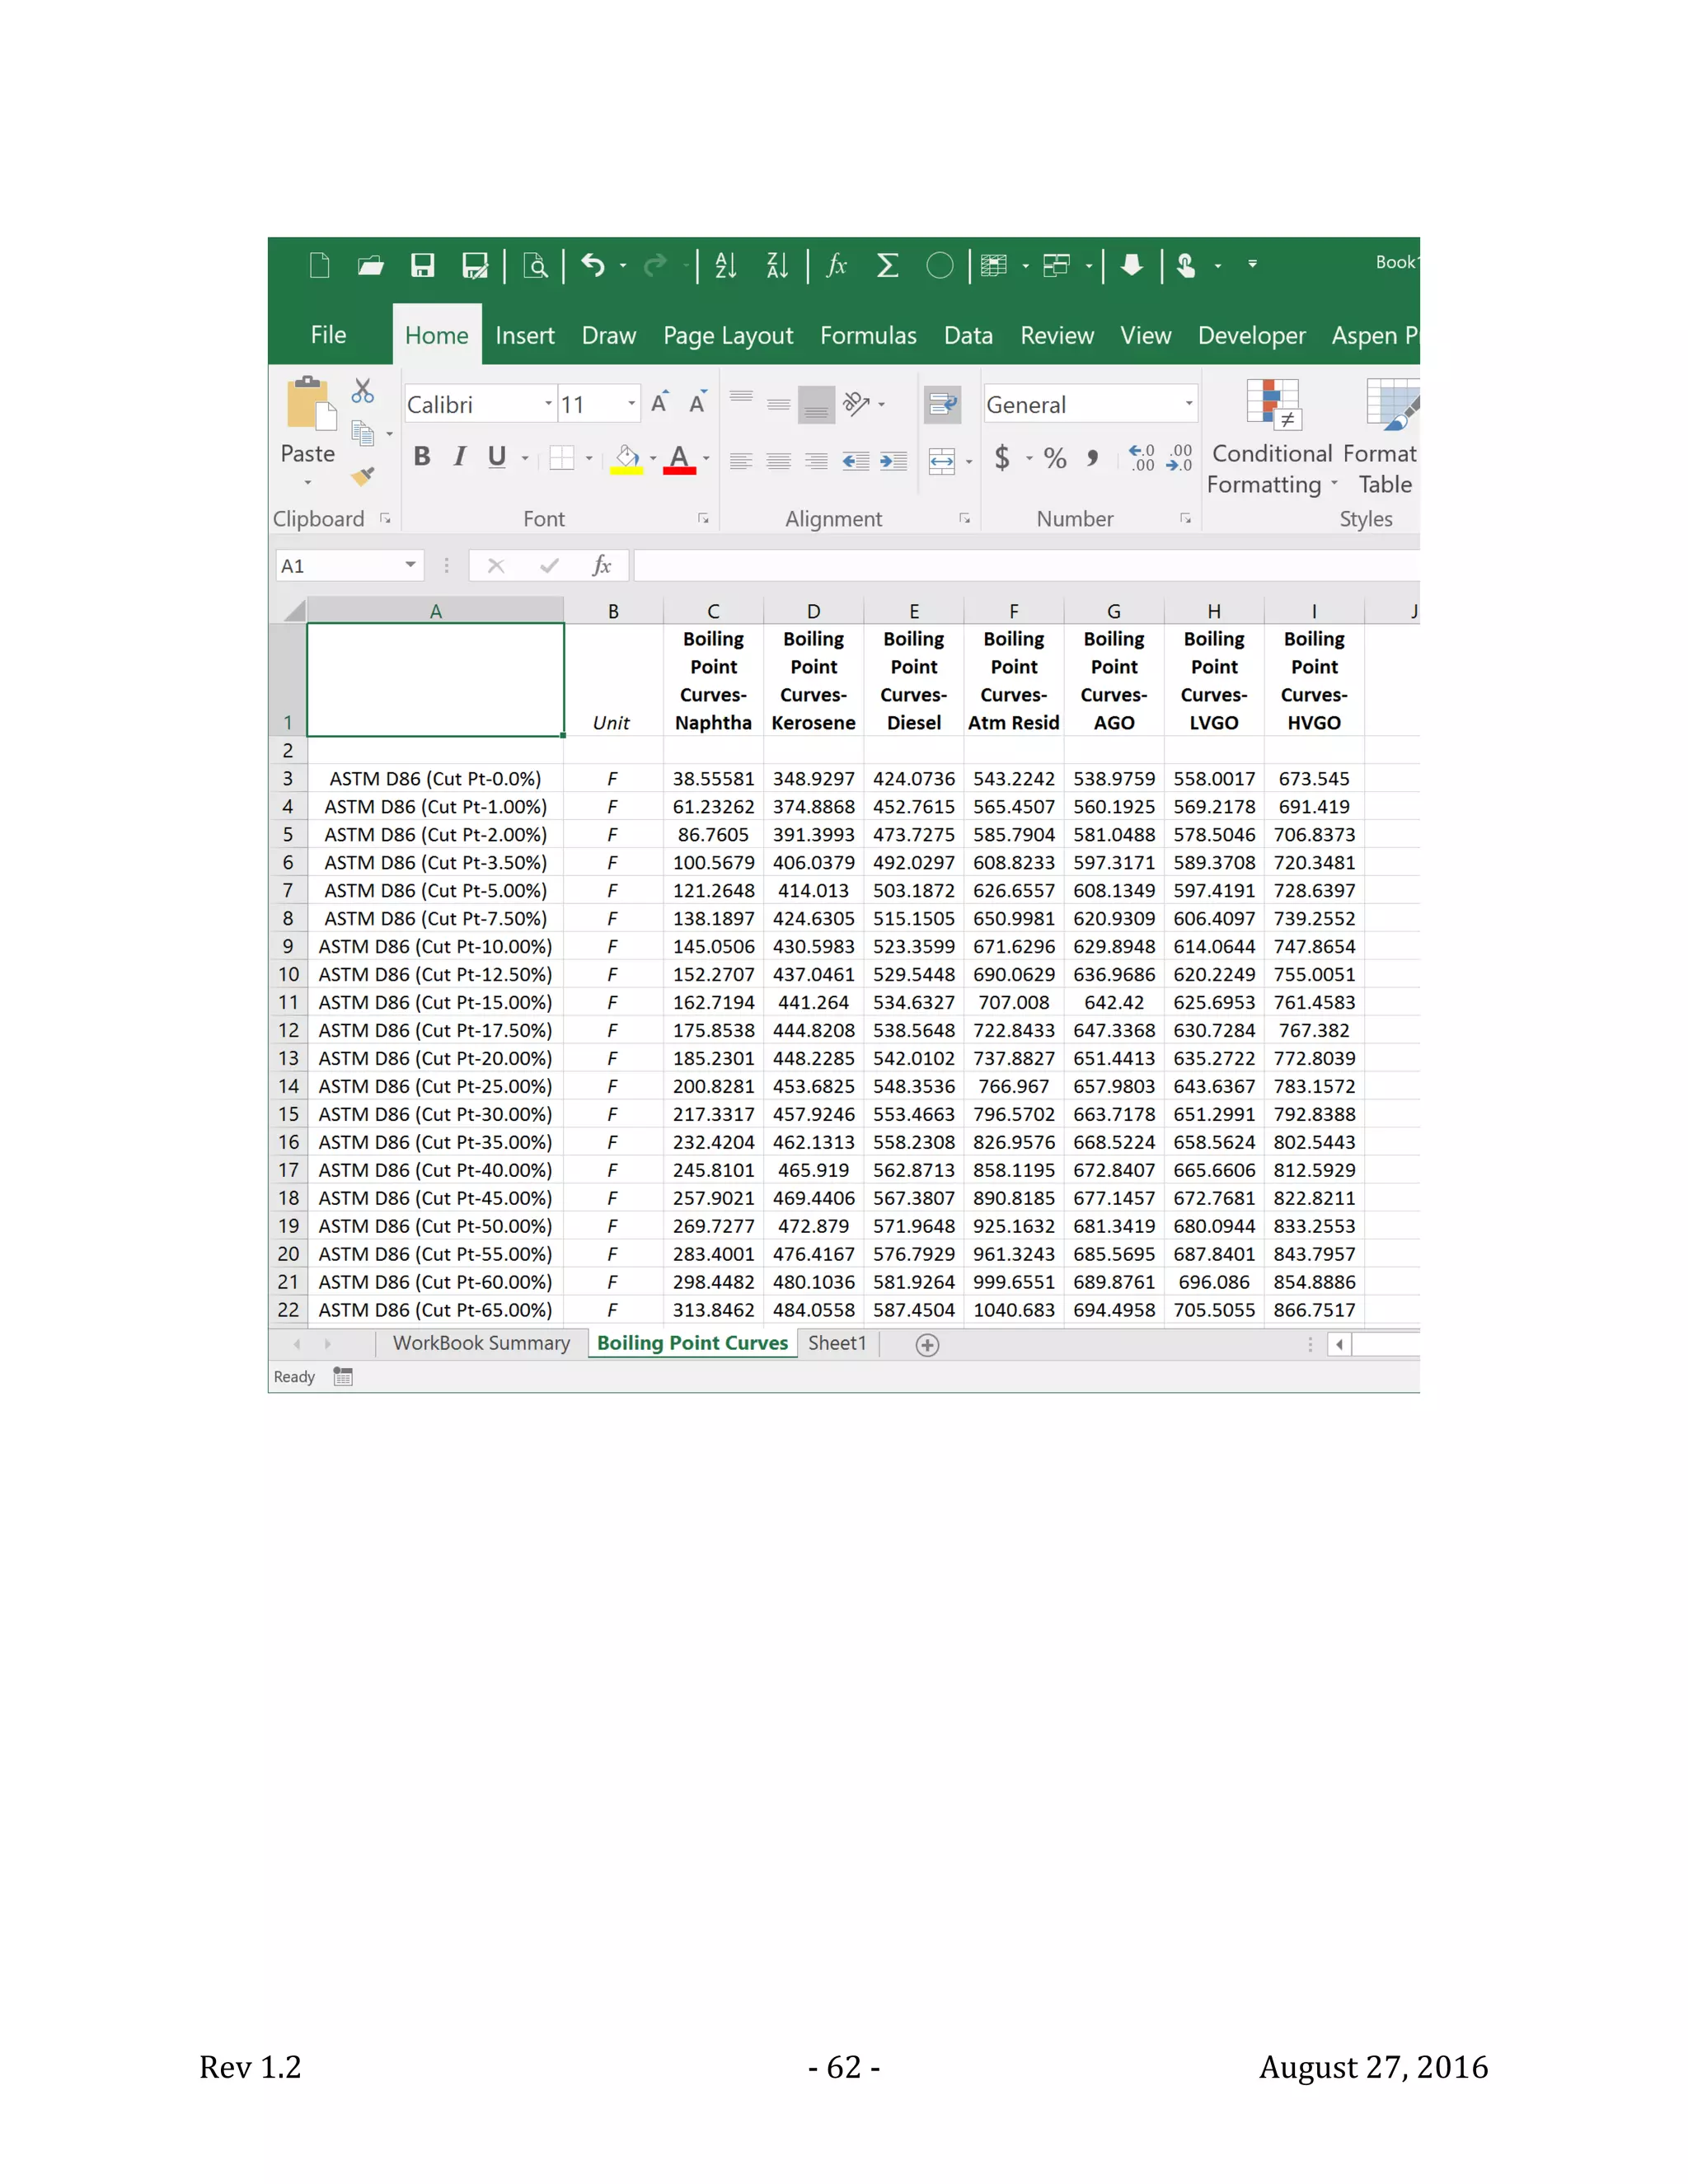The image size is (1688, 2184).
Task: Open the Formulas ribbon tab
Action: (x=868, y=336)
